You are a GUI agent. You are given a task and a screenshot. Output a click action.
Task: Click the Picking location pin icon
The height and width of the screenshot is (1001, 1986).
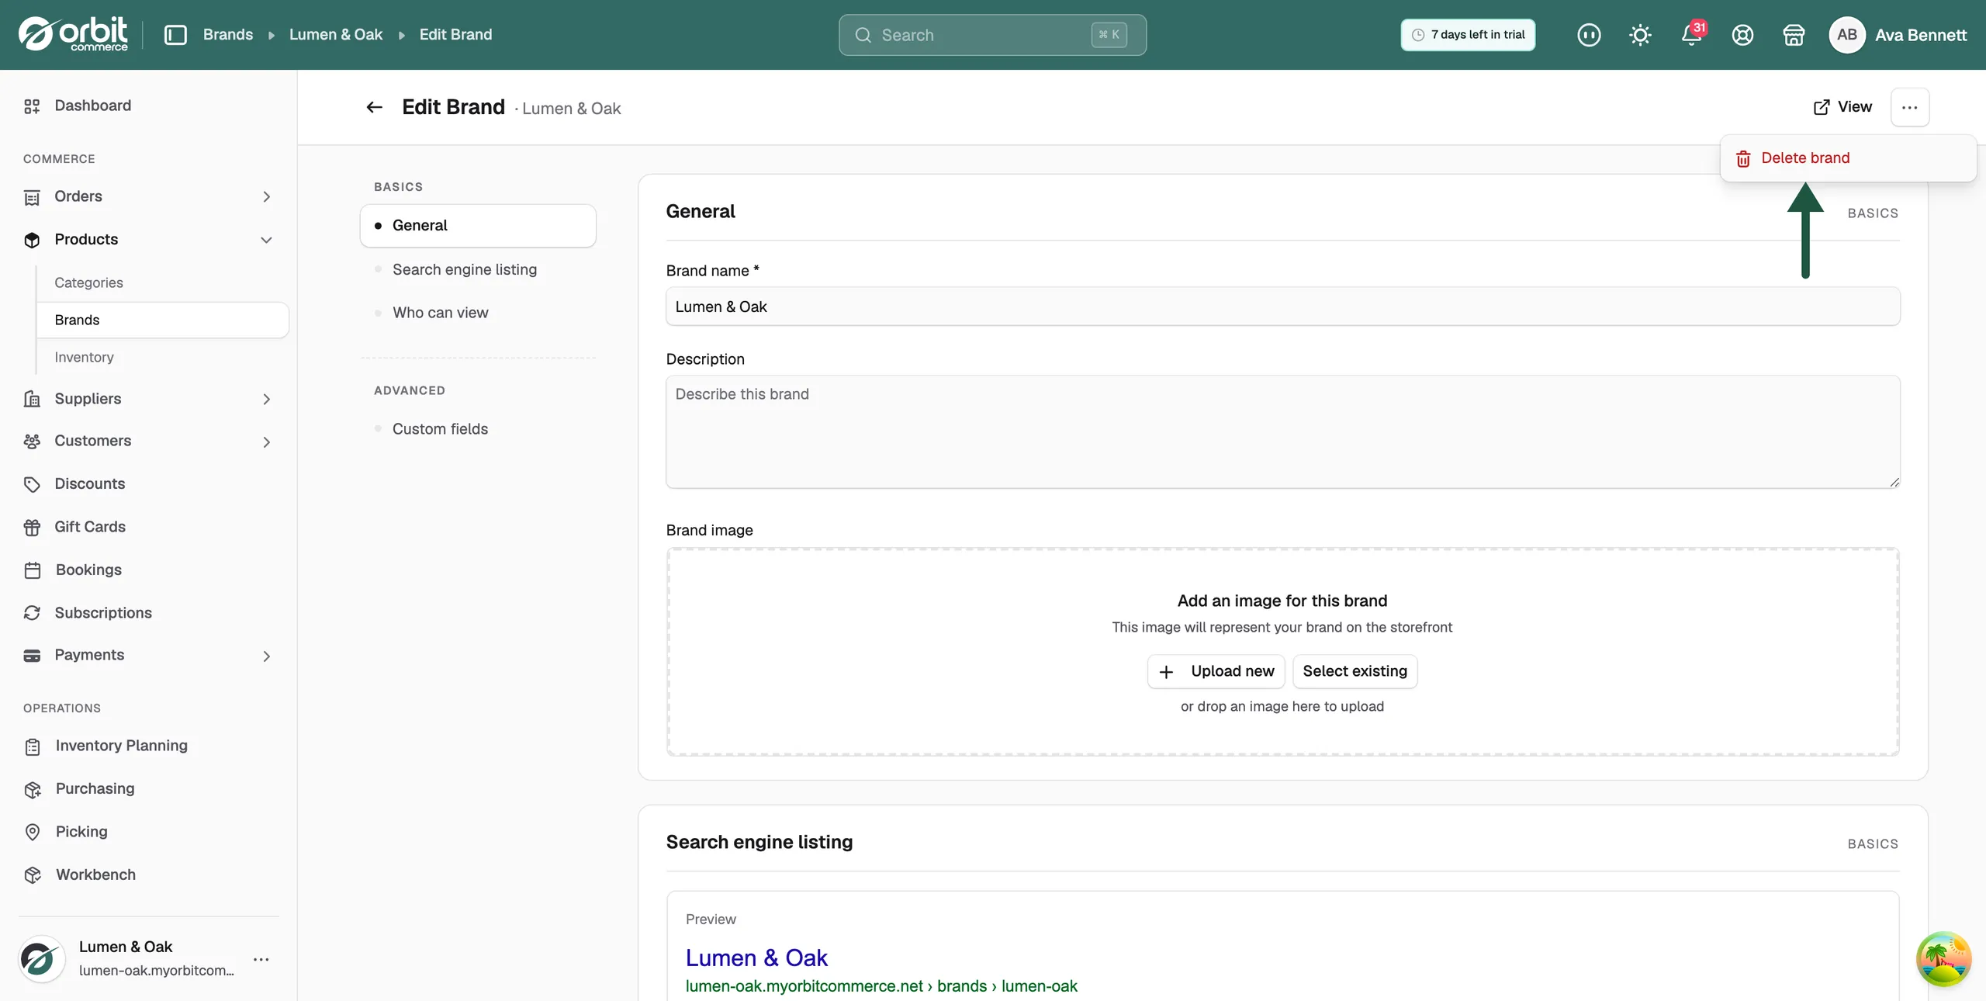[x=32, y=832]
